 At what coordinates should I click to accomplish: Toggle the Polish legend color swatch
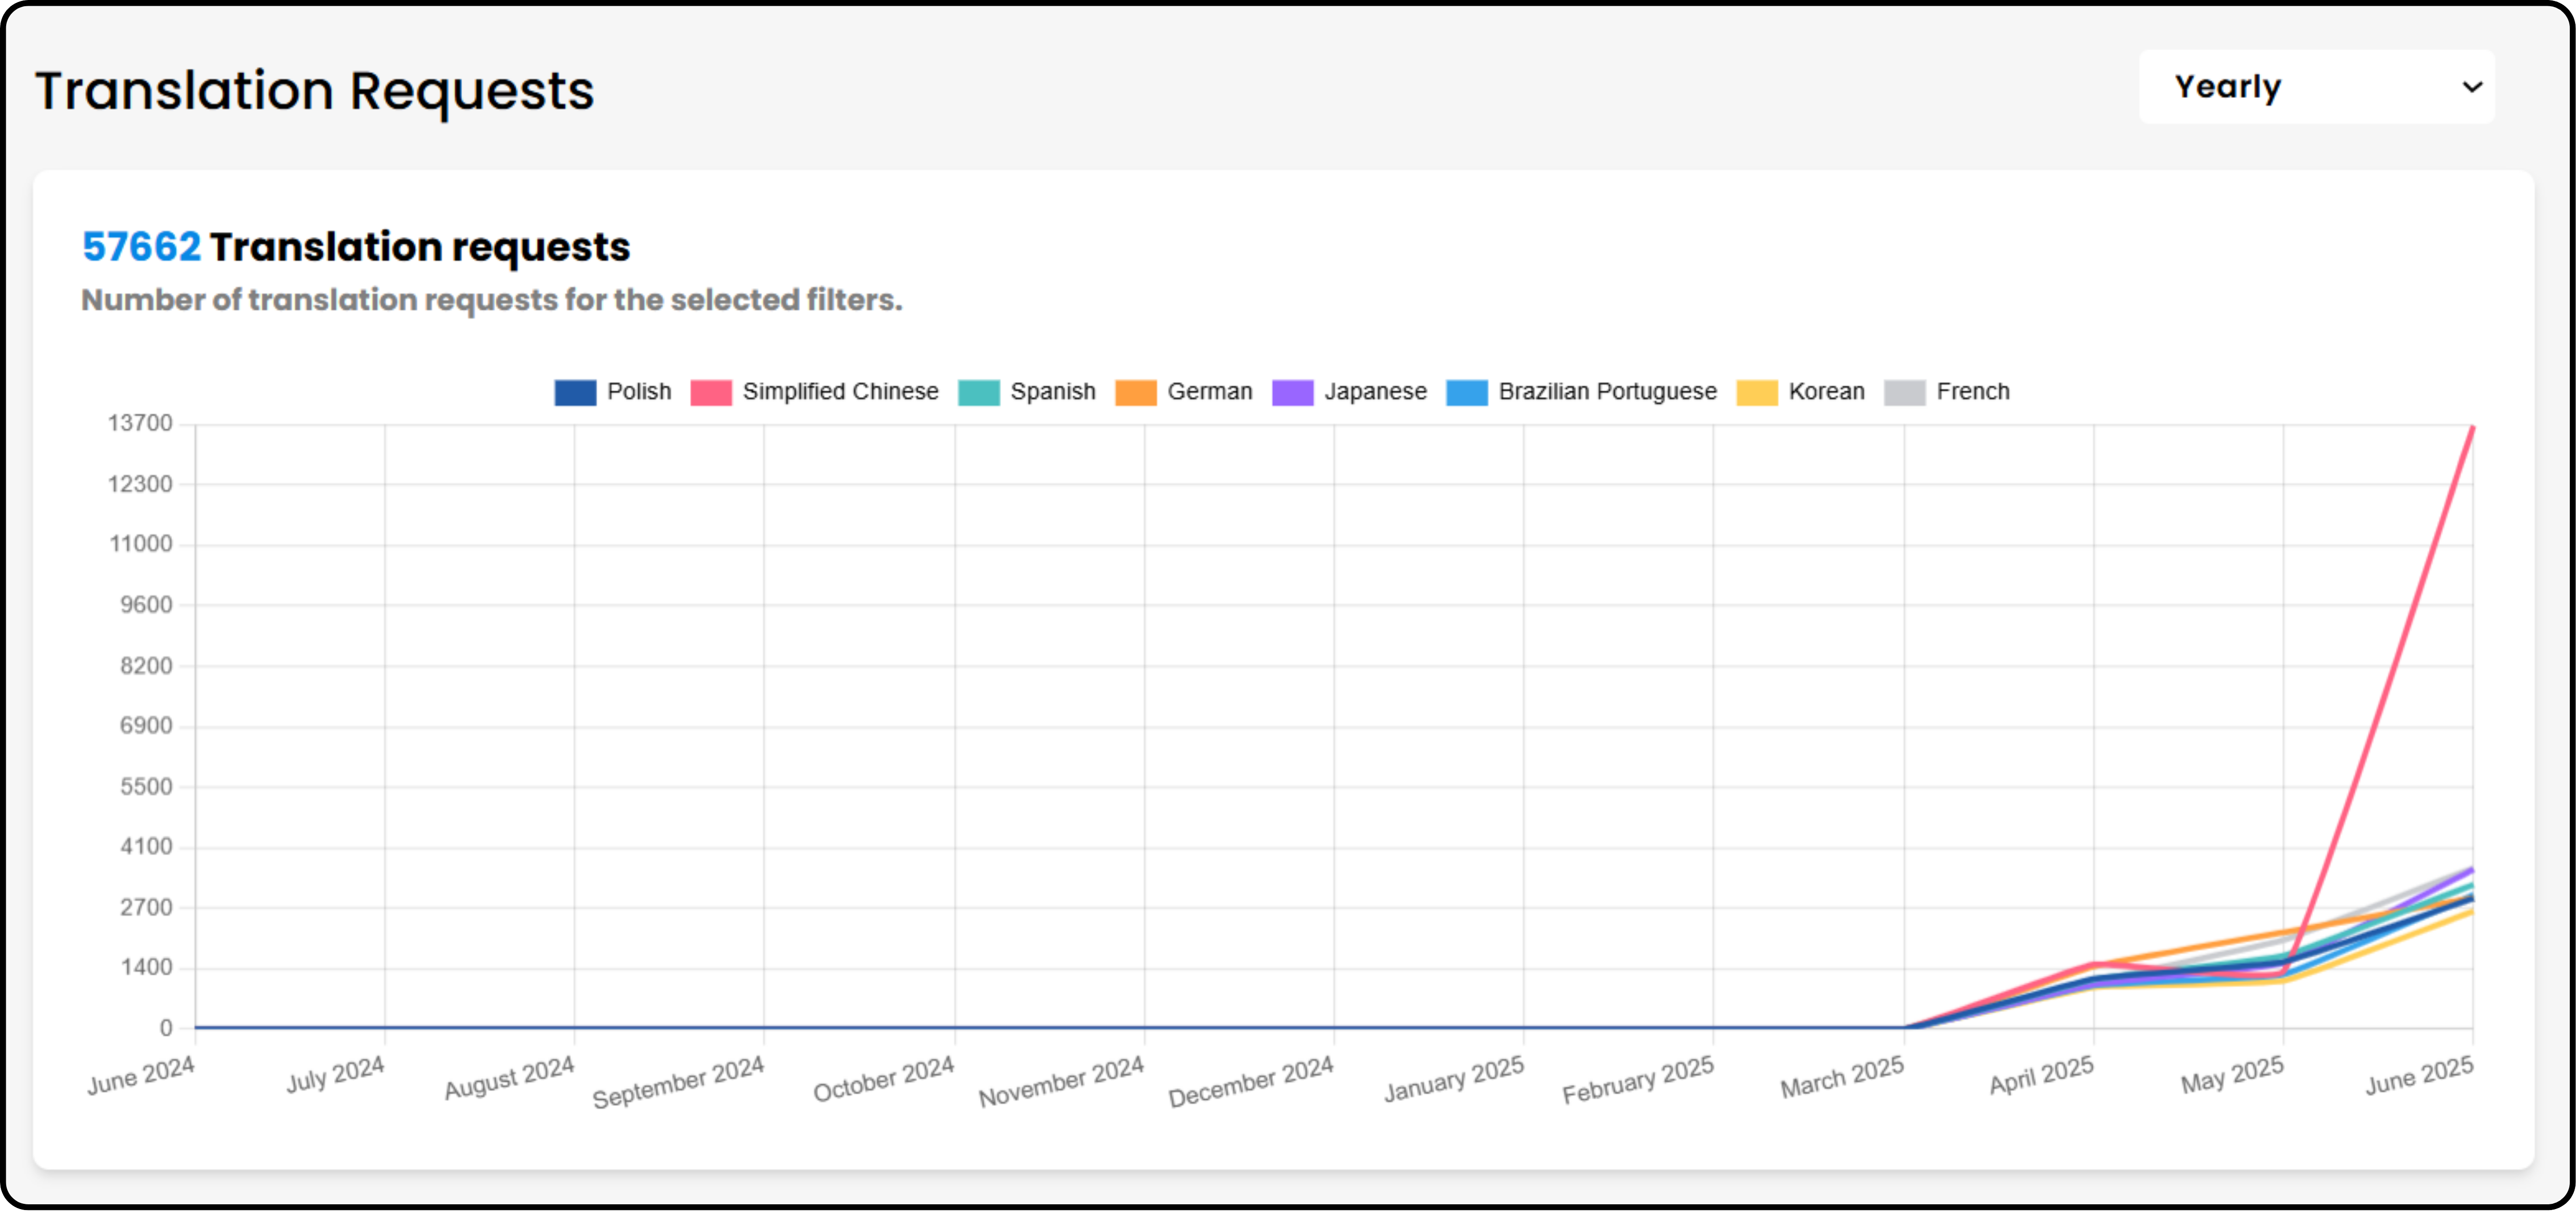point(575,392)
